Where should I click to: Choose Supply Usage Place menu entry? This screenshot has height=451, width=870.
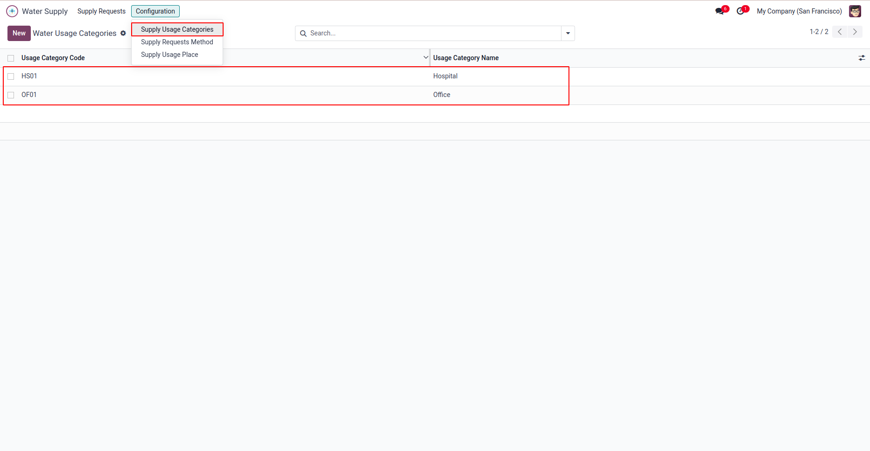pyautogui.click(x=177, y=55)
